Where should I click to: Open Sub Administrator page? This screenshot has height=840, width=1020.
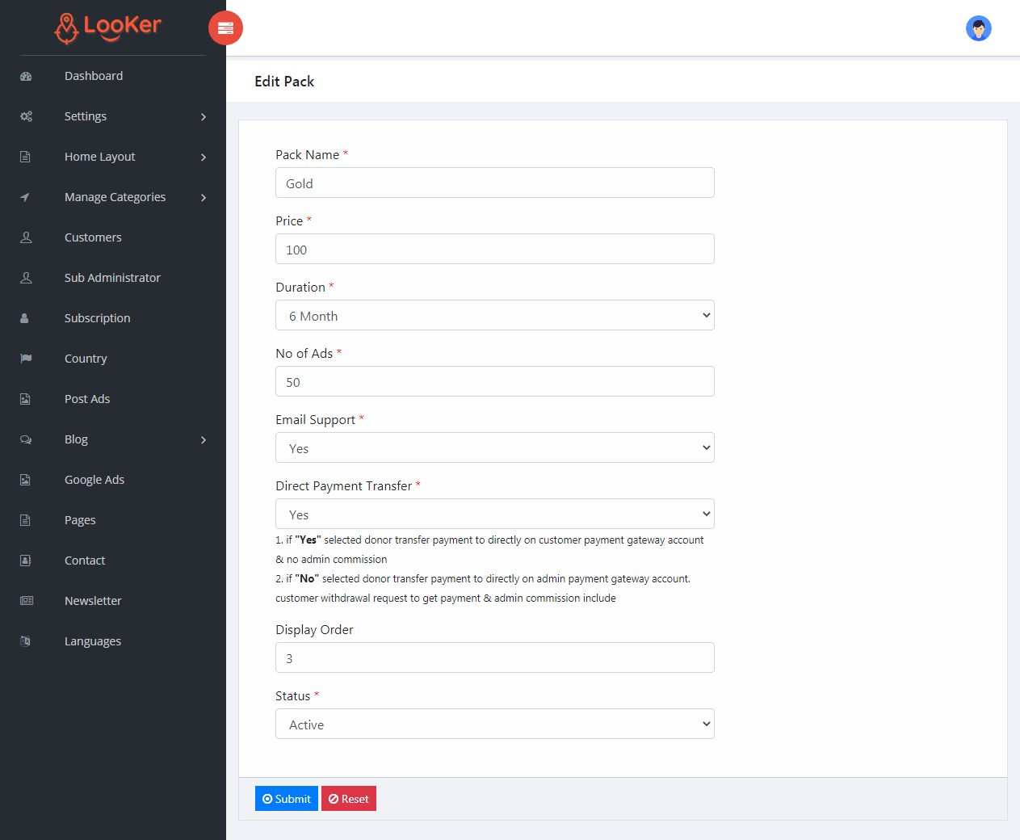pos(112,278)
